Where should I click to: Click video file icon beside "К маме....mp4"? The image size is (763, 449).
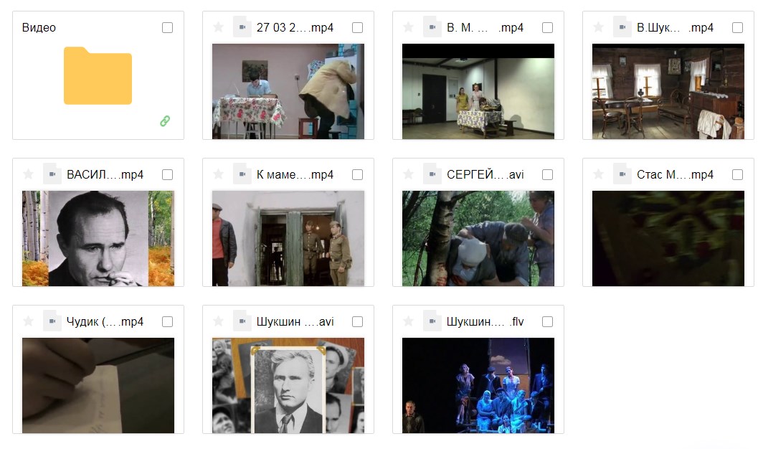[242, 174]
